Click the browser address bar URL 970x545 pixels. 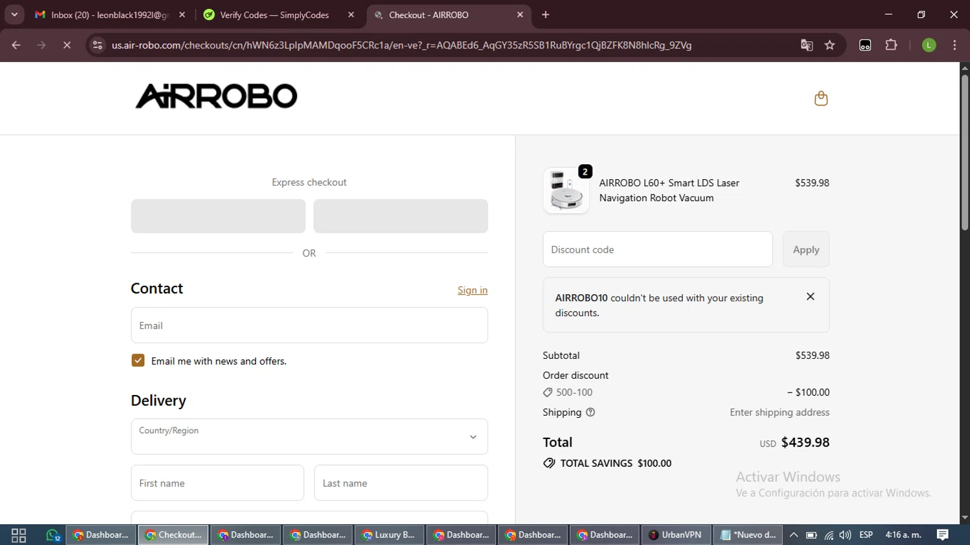(401, 45)
